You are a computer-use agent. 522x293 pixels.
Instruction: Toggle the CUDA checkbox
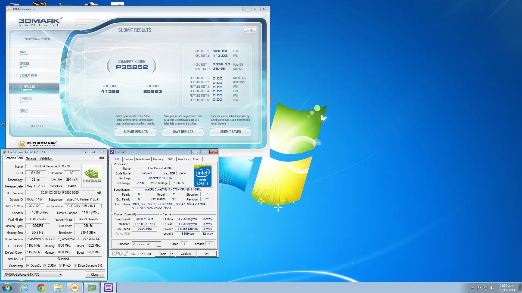[45, 266]
